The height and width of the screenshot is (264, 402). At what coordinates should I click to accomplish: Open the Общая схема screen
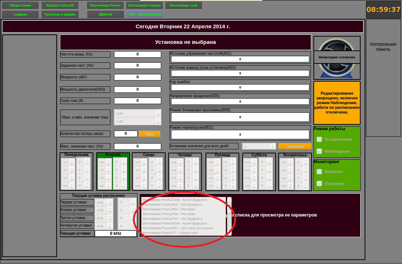[x=20, y=5]
